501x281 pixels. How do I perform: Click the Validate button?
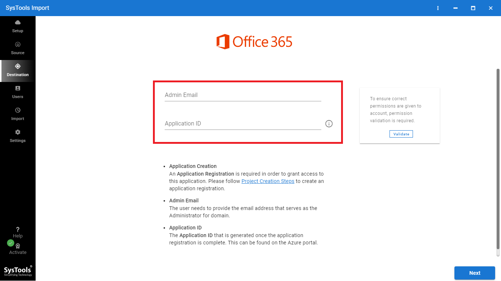tap(401, 134)
